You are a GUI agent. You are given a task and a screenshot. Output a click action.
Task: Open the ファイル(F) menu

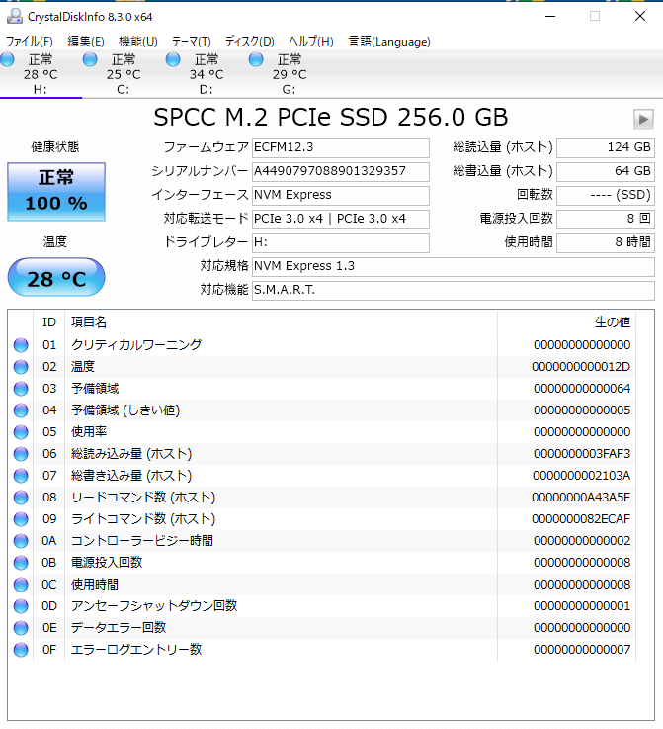[30, 42]
